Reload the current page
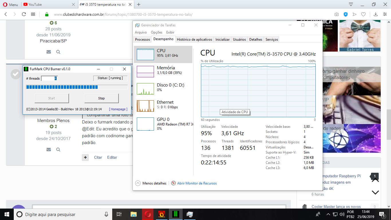391x220 pixels. coord(24,14)
